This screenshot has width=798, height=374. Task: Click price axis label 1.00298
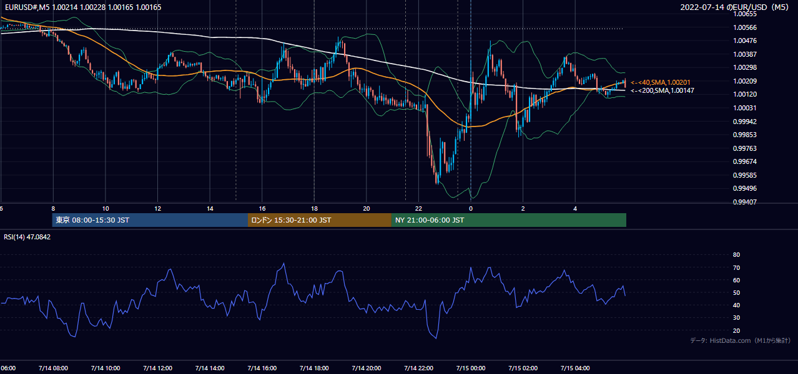tap(744, 67)
